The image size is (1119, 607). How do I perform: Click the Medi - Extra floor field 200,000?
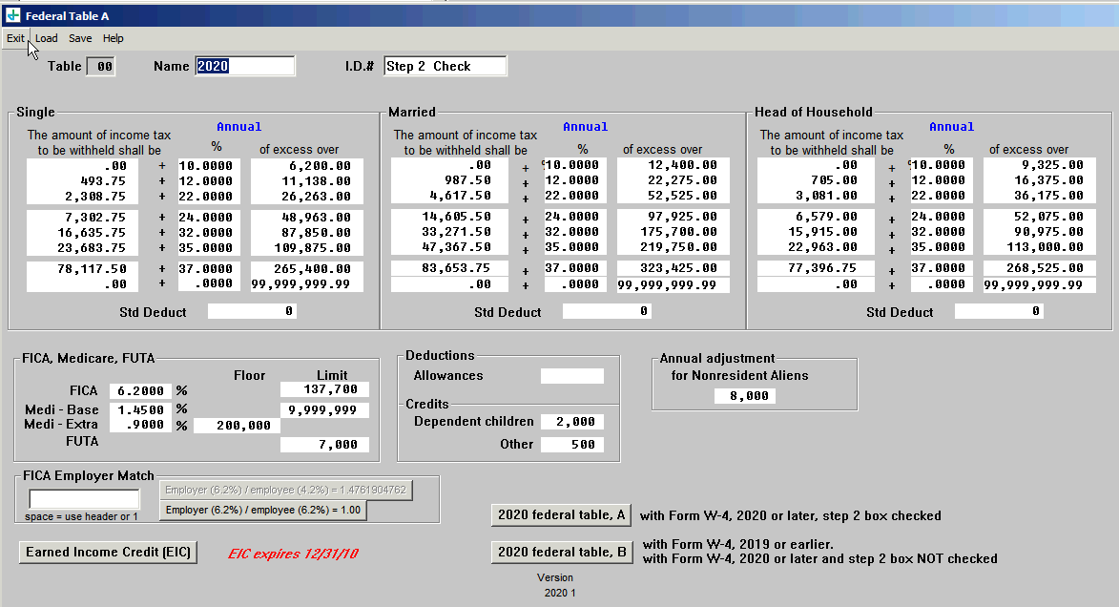(237, 426)
